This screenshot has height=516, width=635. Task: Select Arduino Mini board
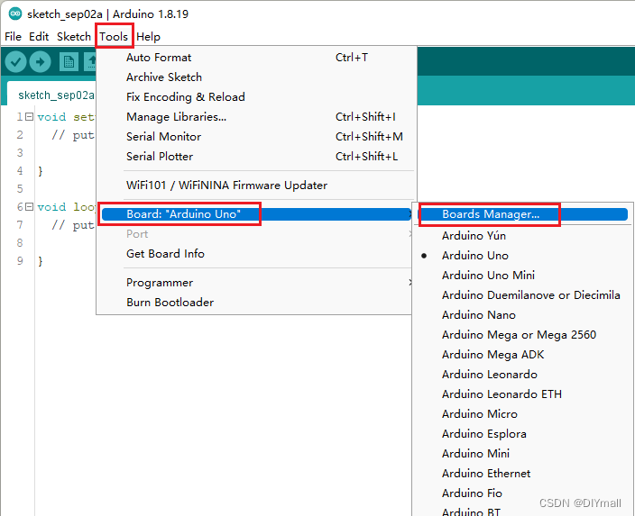tap(523, 454)
